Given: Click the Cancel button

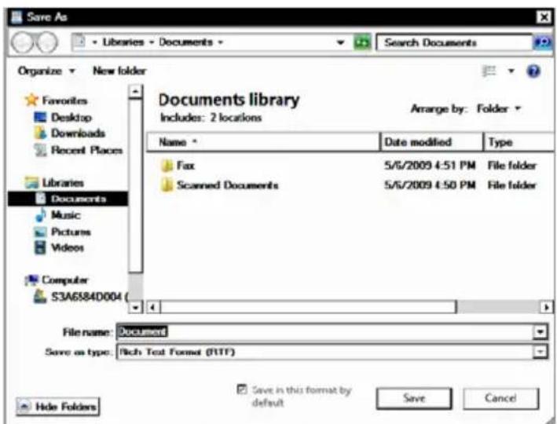Looking at the screenshot, I should 501,398.
